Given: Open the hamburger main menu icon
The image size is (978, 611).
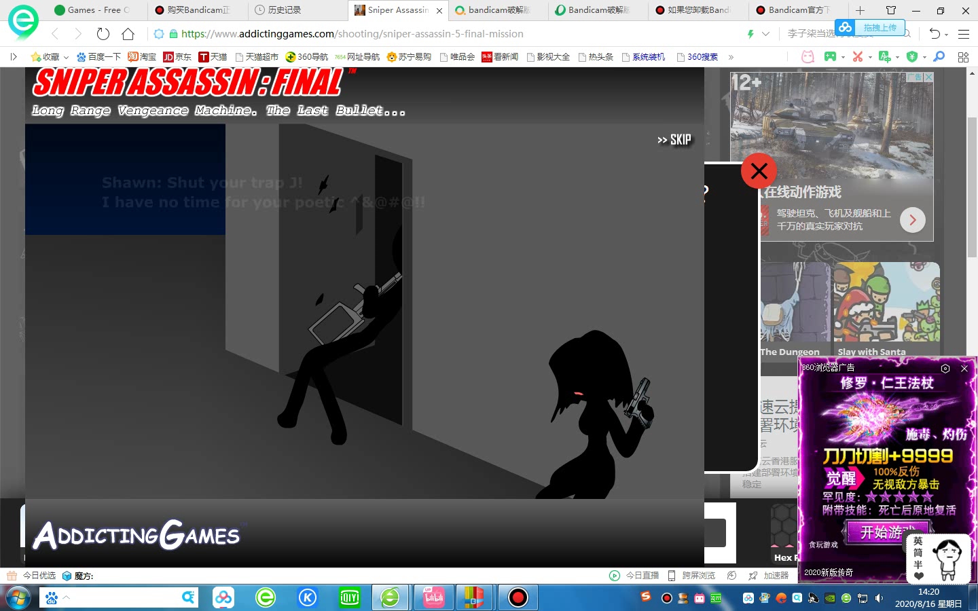Looking at the screenshot, I should tap(963, 34).
